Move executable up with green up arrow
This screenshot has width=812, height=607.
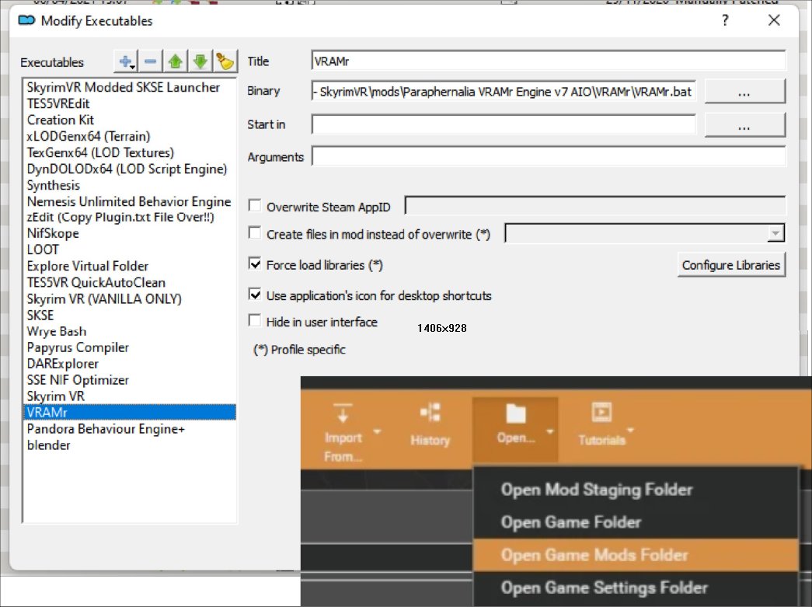click(x=175, y=61)
